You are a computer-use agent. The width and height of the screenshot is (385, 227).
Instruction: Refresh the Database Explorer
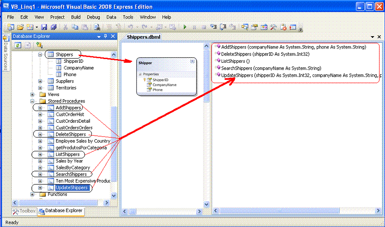pos(18,45)
